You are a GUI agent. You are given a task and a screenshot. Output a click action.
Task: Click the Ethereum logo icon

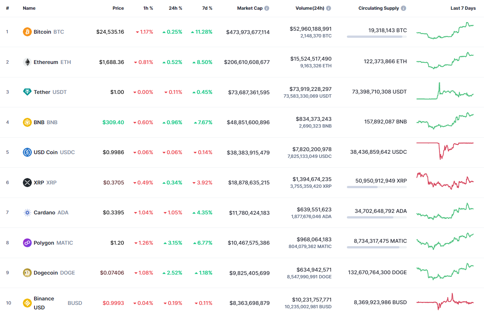[x=27, y=62]
